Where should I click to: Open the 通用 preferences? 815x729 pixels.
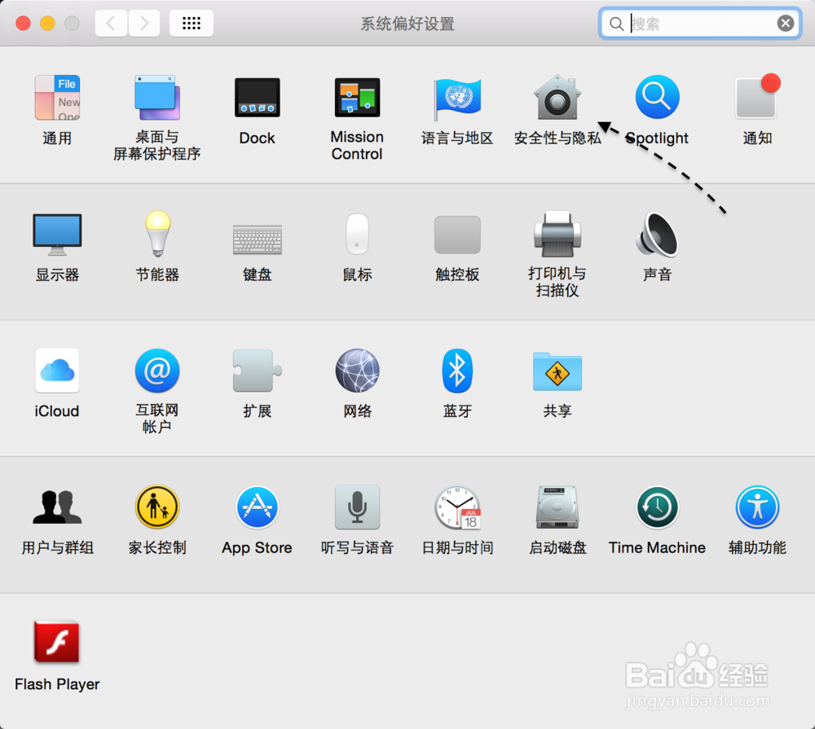tap(57, 97)
